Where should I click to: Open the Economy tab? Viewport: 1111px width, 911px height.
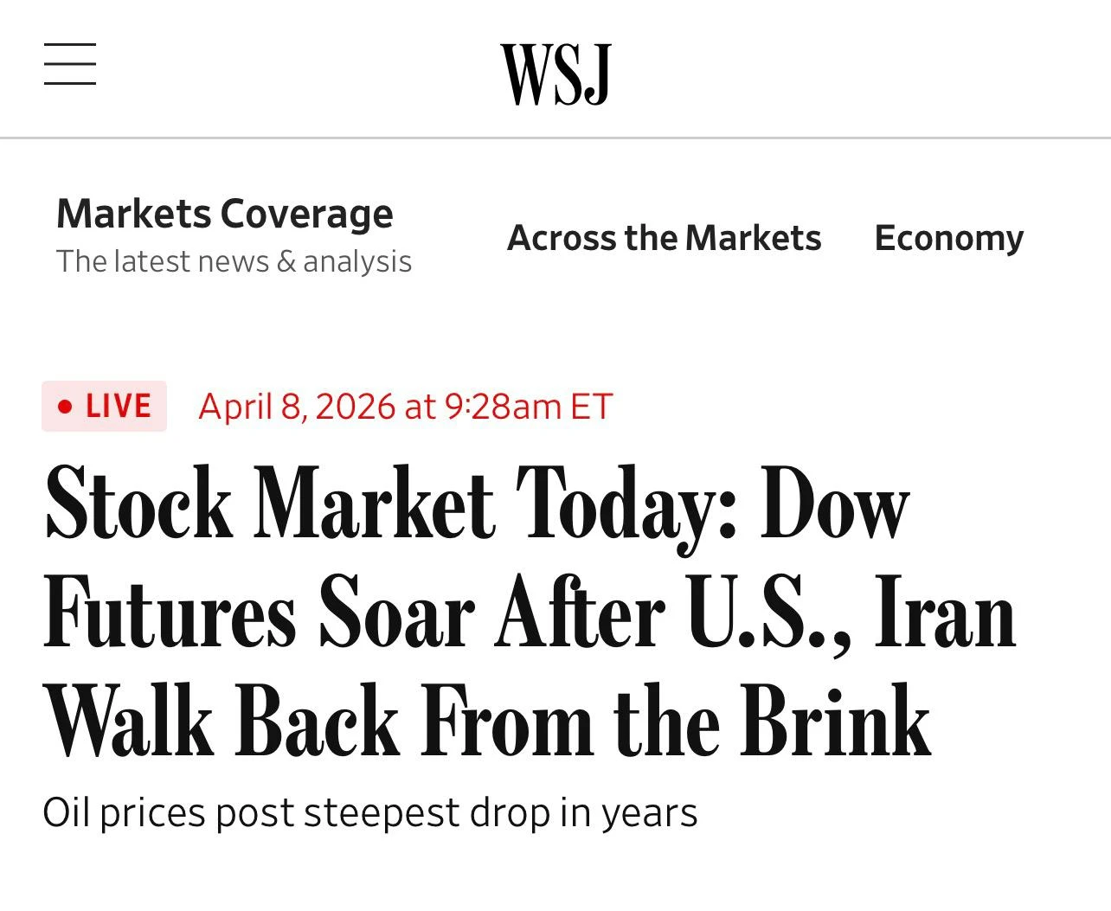948,238
